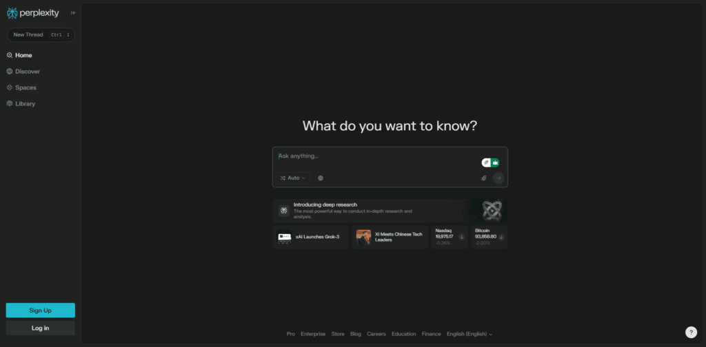Click the Xi Meets Chinese Tech Leaders thumbnail

click(x=363, y=238)
